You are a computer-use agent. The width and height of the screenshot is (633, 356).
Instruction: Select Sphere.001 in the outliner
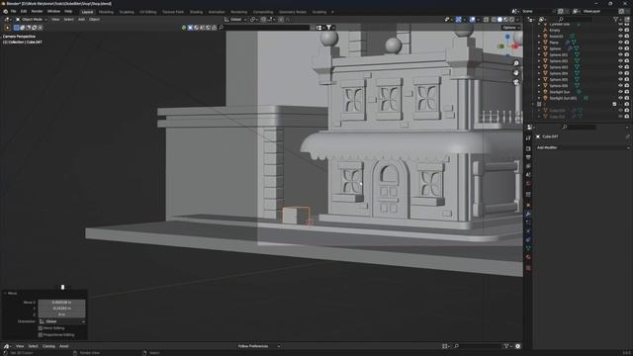point(559,55)
